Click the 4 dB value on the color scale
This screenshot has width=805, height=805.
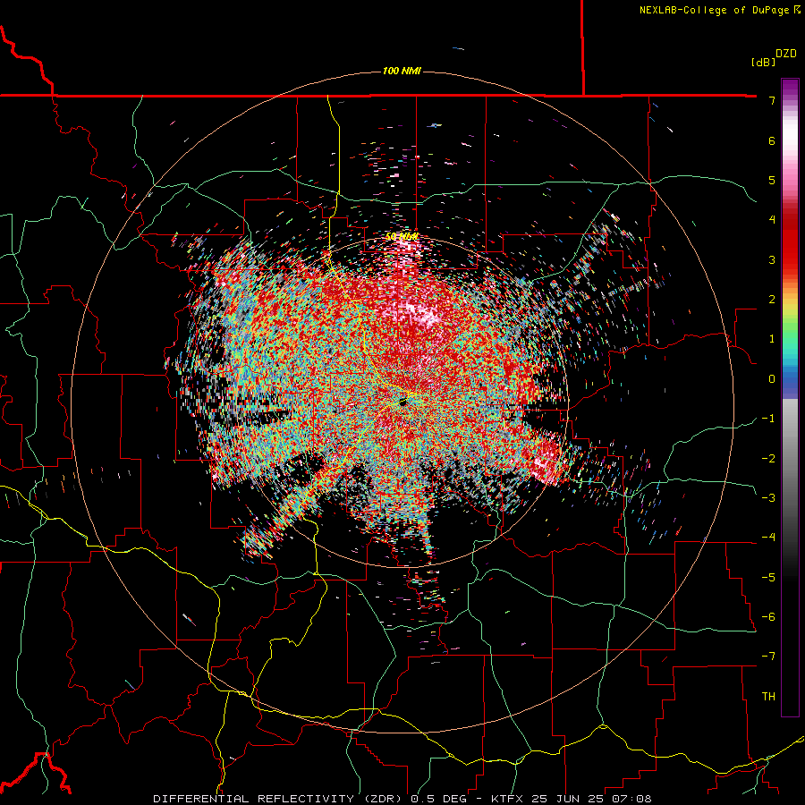(772, 220)
